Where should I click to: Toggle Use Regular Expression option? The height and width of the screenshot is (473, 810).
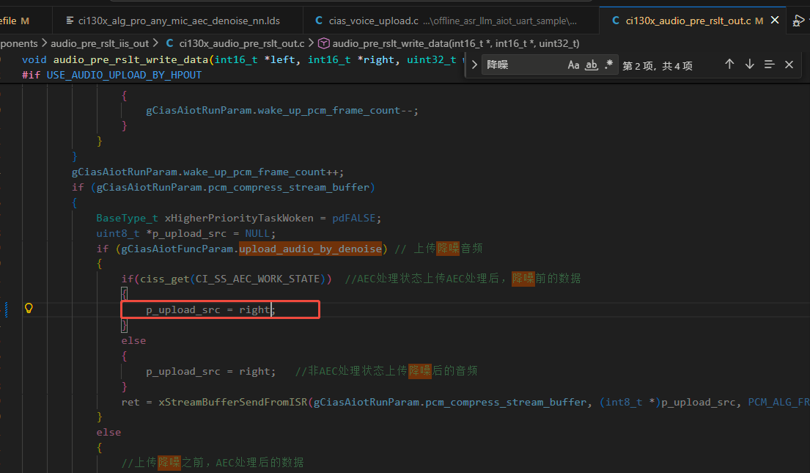click(x=608, y=65)
